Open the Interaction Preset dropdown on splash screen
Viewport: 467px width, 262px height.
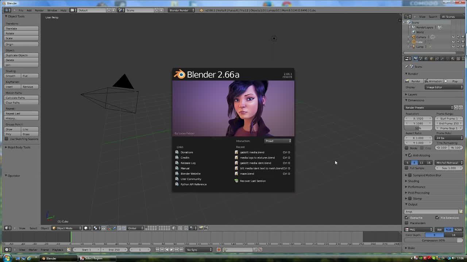pos(277,141)
